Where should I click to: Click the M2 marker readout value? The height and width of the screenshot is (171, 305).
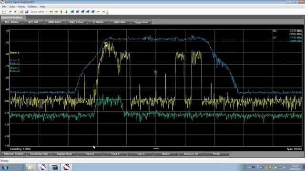click(295, 39)
